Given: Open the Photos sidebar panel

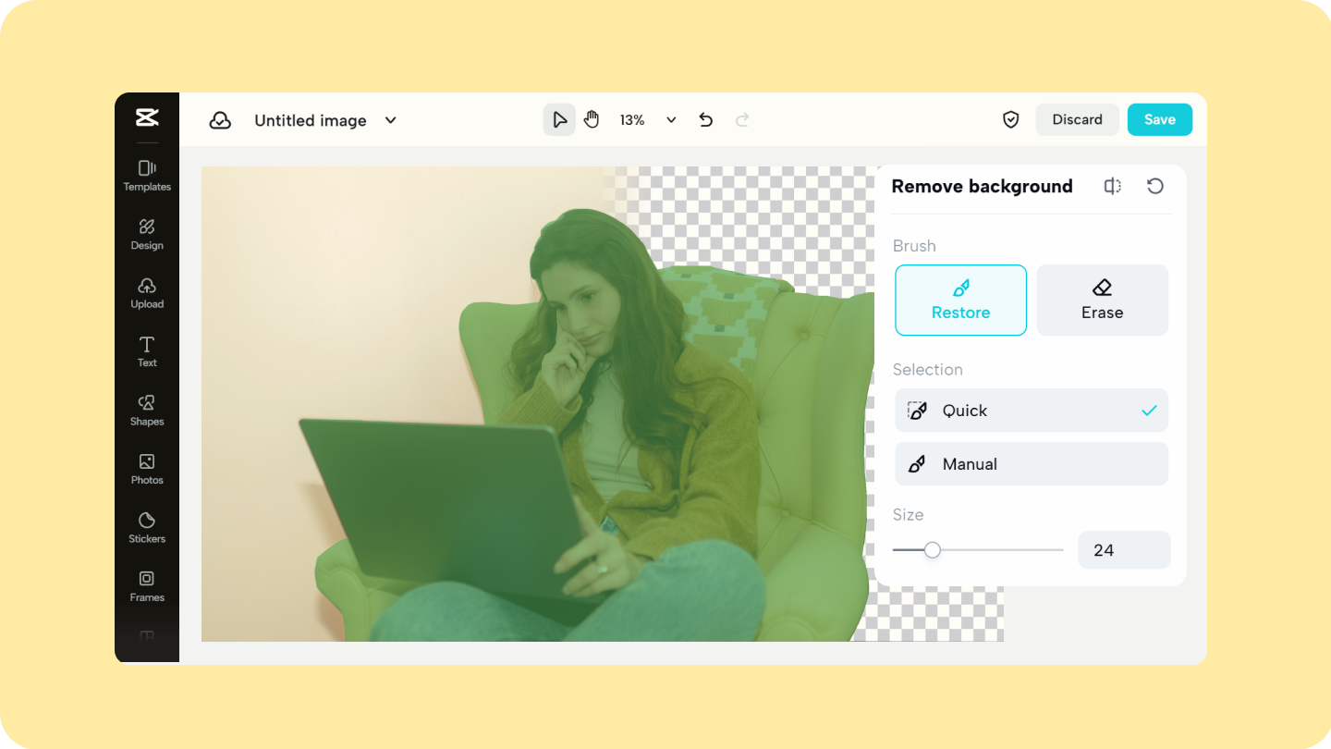Looking at the screenshot, I should tap(147, 469).
